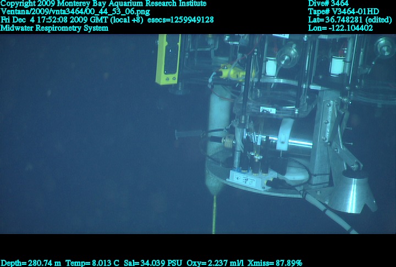Select the Sal= 34.039 PSU reading
Screen dimensions: 396x267
pyautogui.click(x=153, y=263)
